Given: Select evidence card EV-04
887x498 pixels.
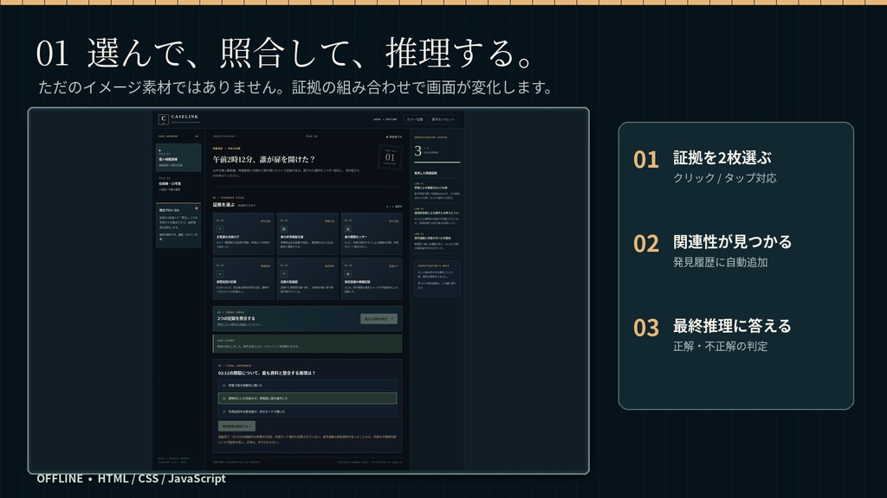Looking at the screenshot, I should (x=243, y=278).
